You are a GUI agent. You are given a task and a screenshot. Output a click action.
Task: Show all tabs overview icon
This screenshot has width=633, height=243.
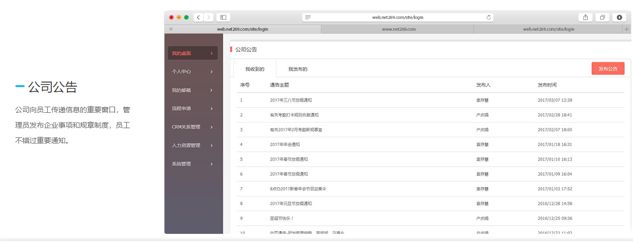point(602,17)
